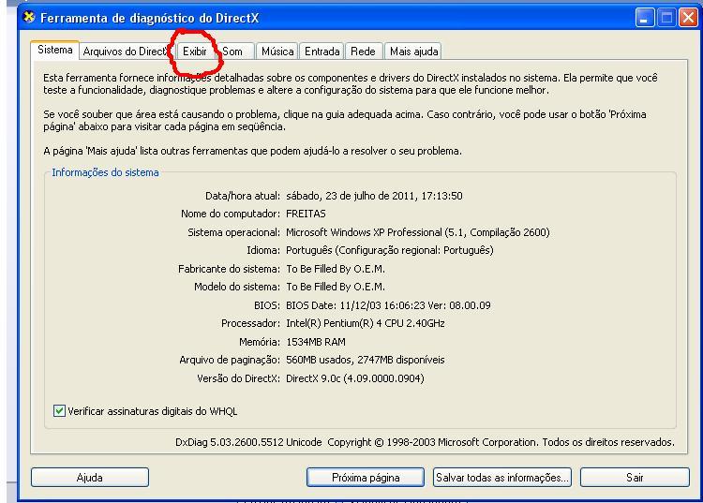Click the Fabricante do sistema value
Screen dimensions: 703x503
click(x=336, y=269)
